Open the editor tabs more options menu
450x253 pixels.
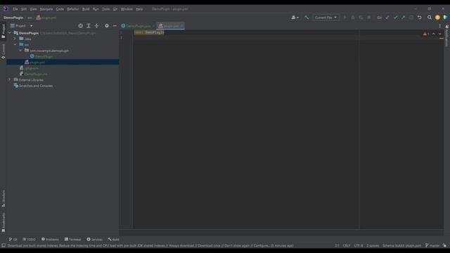[x=439, y=26]
